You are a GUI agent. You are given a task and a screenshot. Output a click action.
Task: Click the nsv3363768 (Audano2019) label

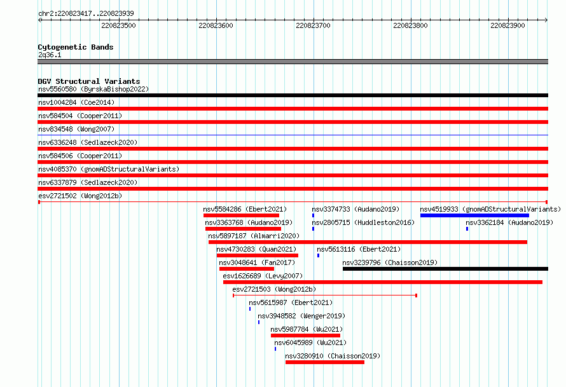249,222
